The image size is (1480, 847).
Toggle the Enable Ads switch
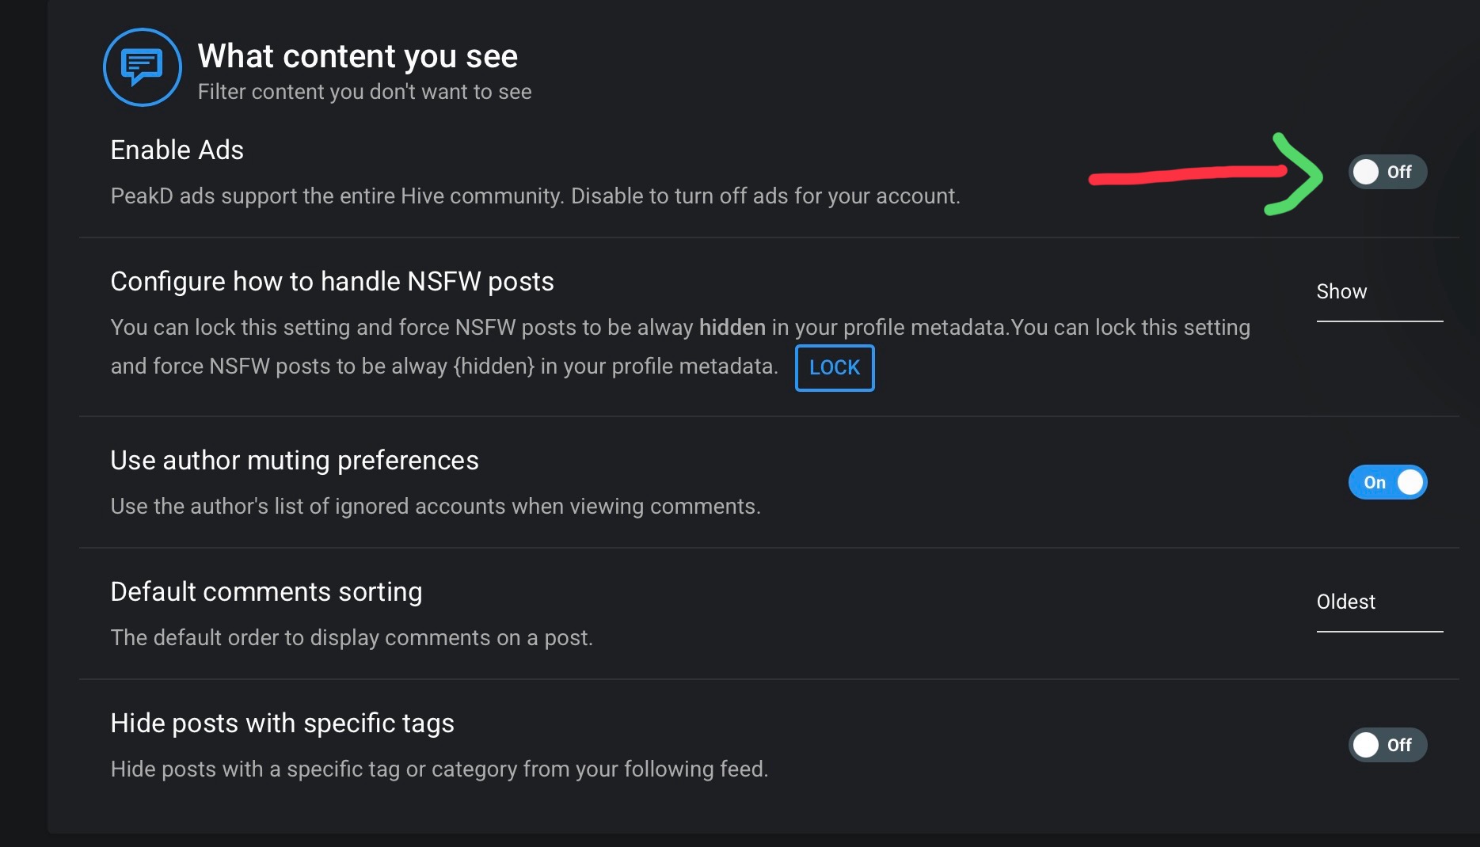[x=1387, y=172]
